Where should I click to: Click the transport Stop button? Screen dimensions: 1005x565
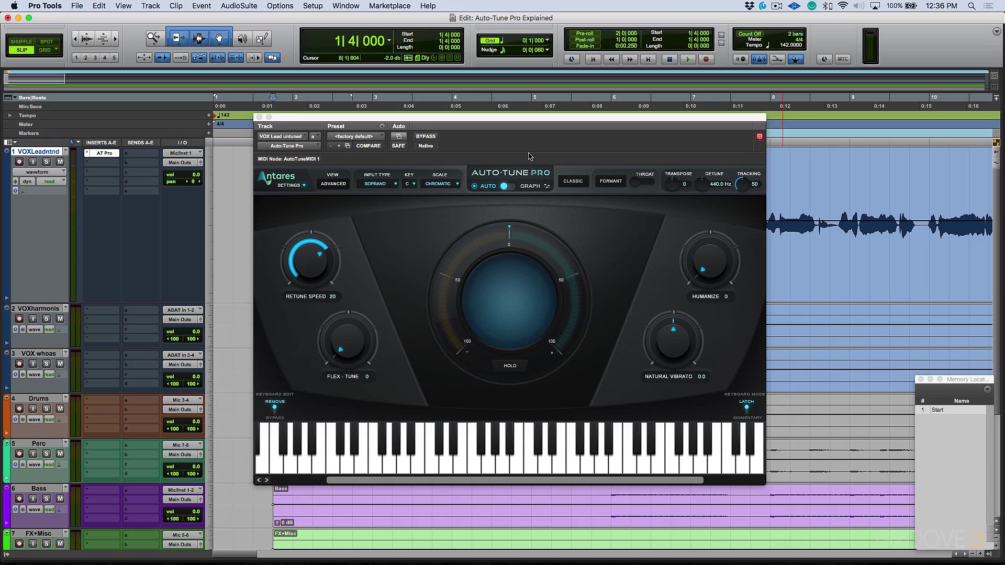click(669, 59)
